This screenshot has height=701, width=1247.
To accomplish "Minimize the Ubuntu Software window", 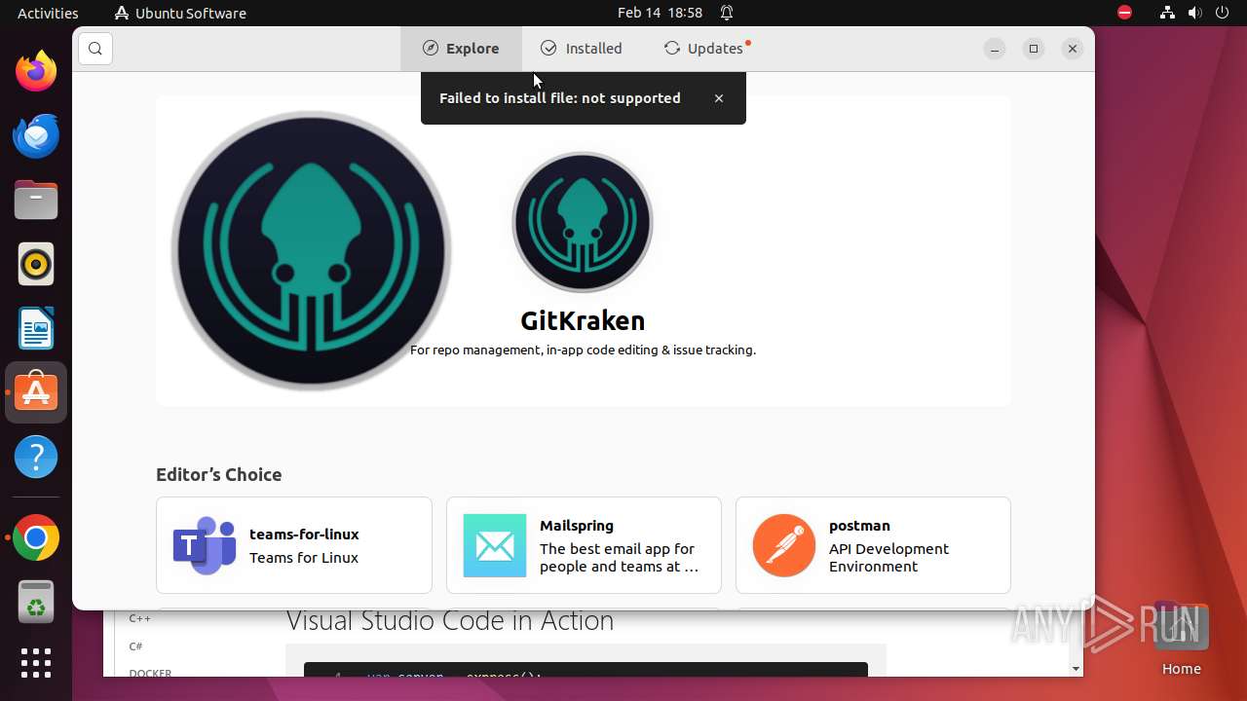I will (995, 49).
